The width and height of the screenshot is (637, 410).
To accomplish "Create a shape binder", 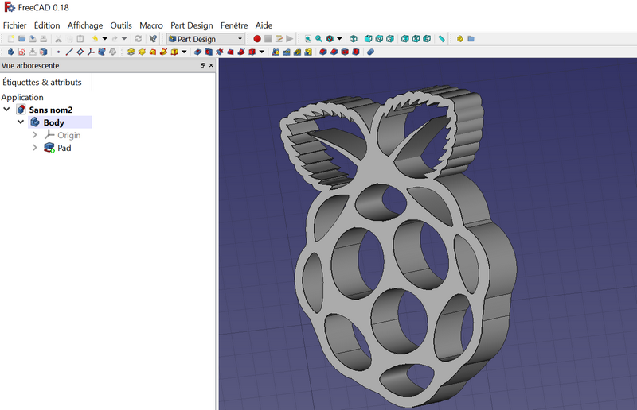I will pos(102,52).
